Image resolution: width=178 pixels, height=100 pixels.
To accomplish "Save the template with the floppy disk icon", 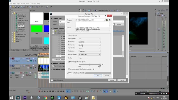I will coord(107,20).
